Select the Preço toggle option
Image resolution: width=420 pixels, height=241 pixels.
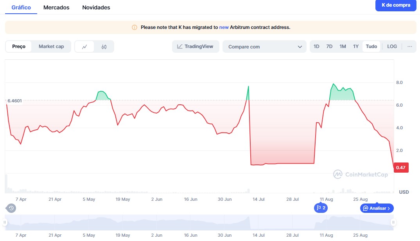(19, 46)
